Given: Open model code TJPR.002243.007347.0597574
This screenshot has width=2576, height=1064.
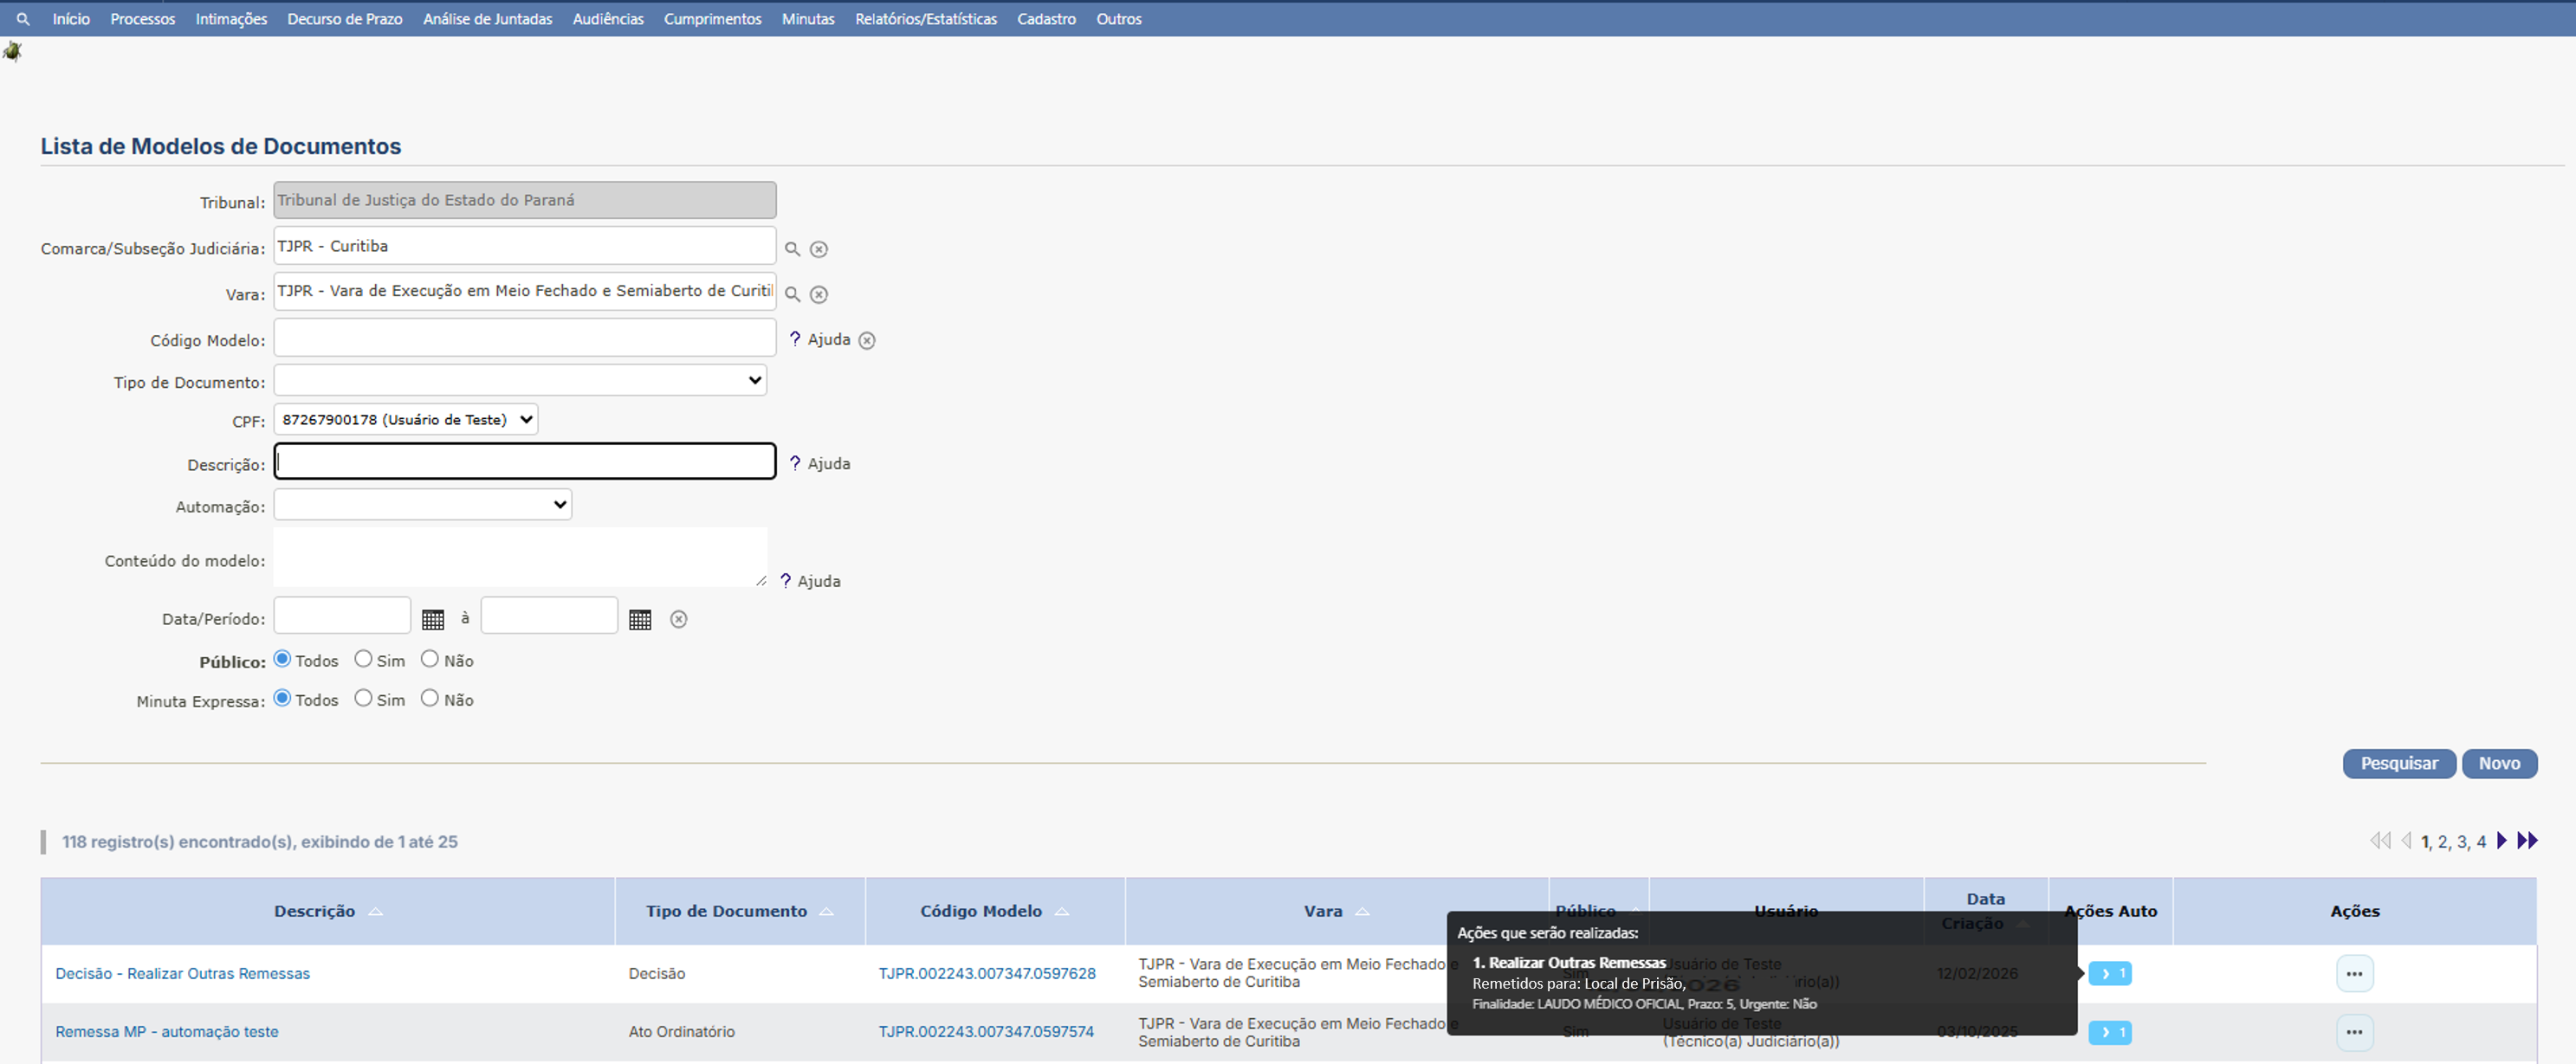Looking at the screenshot, I should [x=986, y=1032].
